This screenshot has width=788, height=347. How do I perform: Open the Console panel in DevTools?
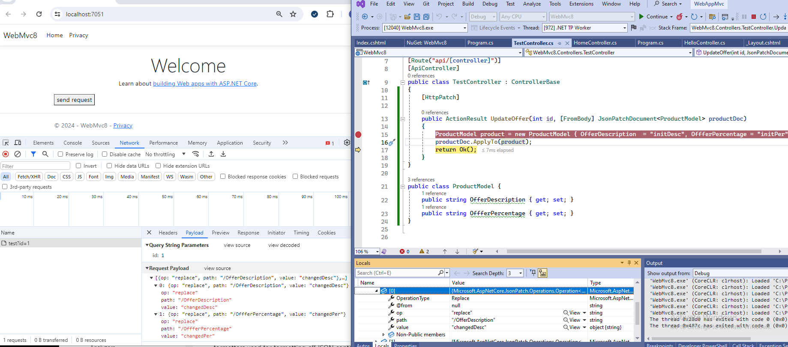(x=73, y=143)
